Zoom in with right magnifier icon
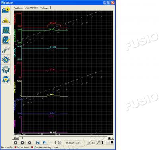 click(98, 142)
